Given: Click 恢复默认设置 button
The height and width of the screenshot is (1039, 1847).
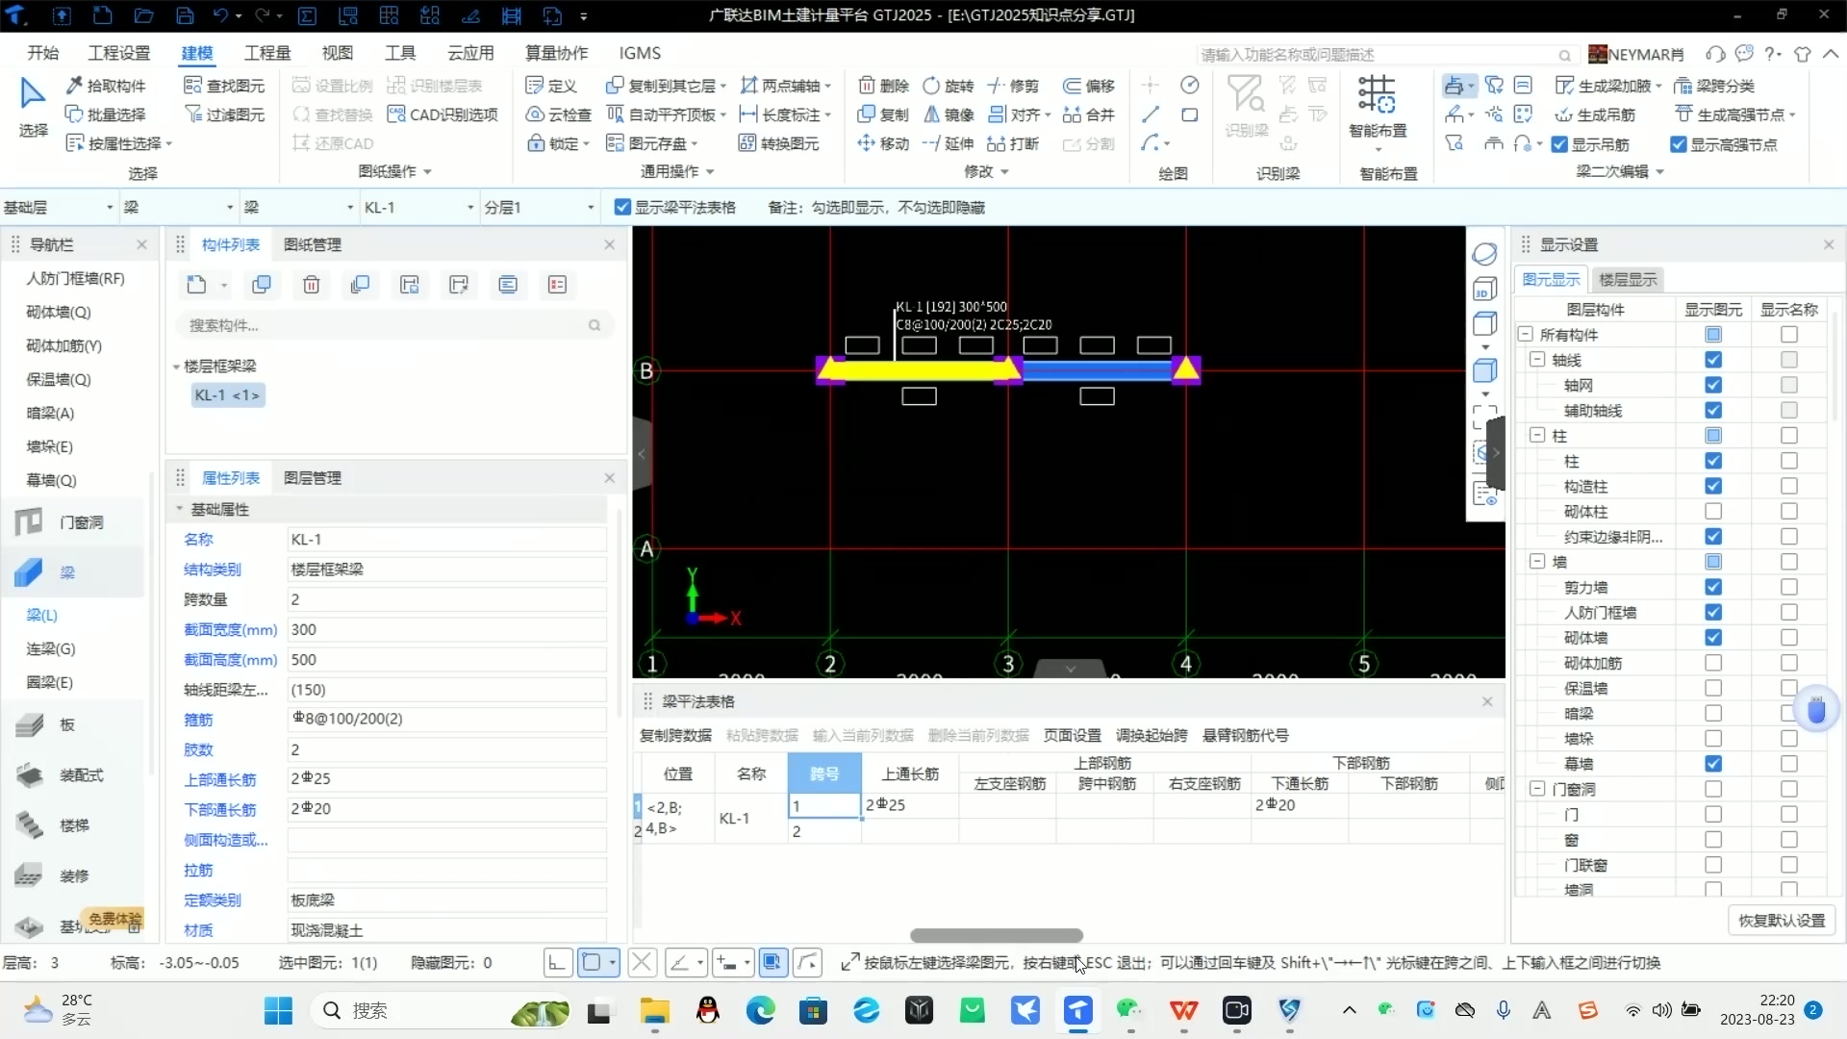Looking at the screenshot, I should point(1781,920).
